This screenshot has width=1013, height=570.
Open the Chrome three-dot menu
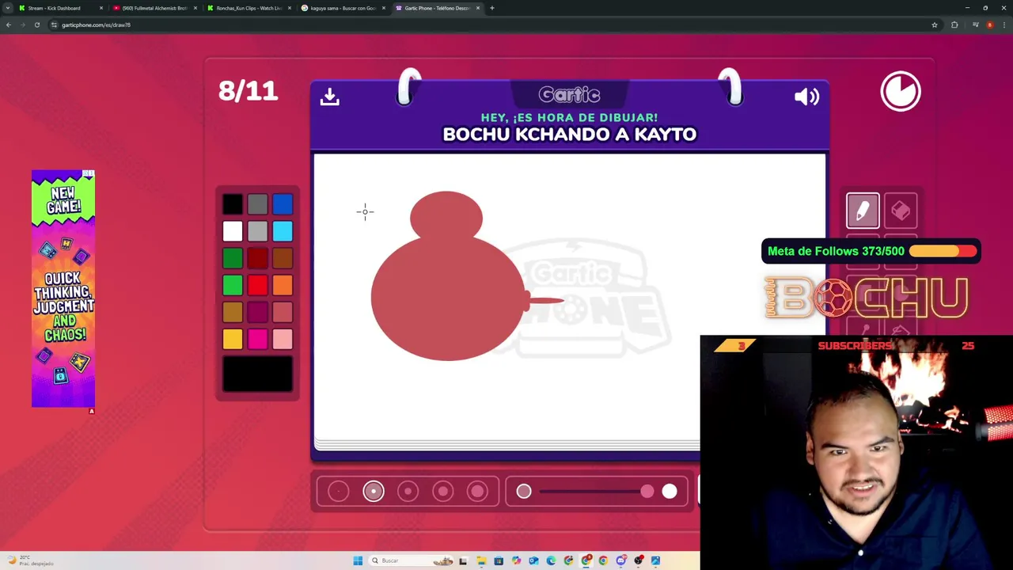tap(1004, 25)
